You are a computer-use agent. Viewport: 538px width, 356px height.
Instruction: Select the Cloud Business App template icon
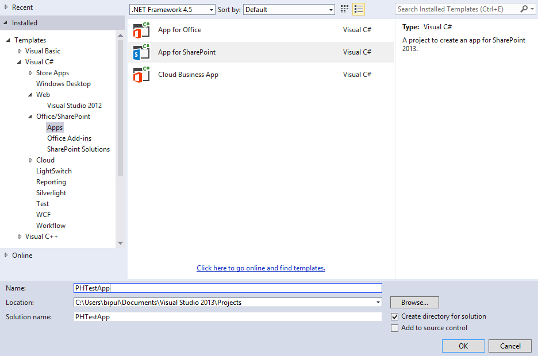point(141,74)
